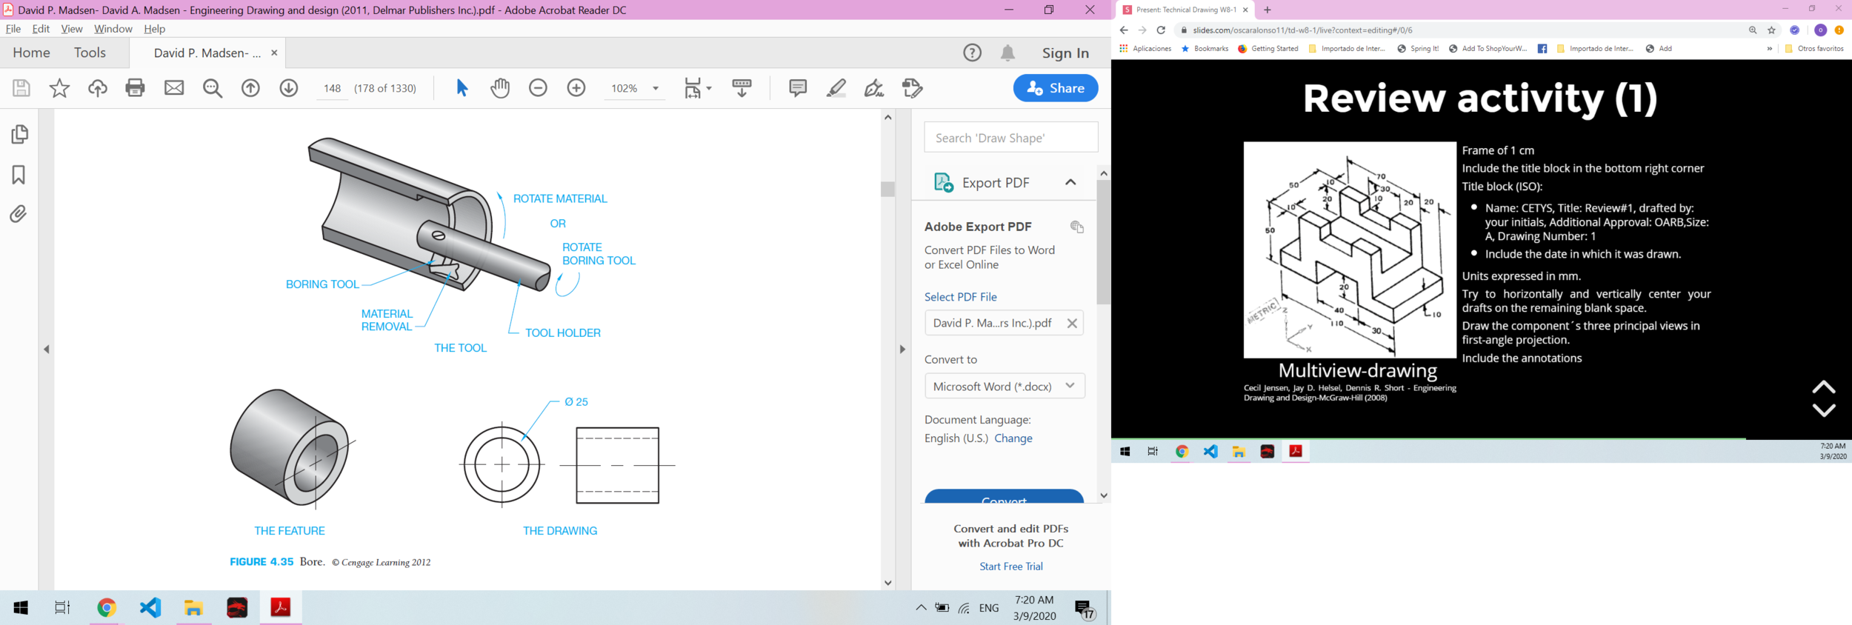Add a sticky note comment icon
1852x625 pixels.
pos(798,88)
